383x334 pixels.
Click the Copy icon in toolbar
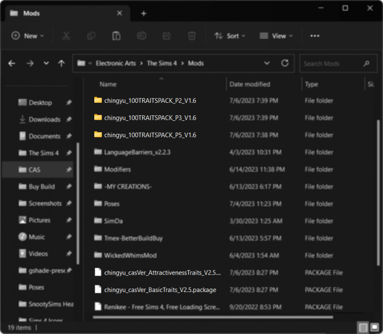[91, 36]
